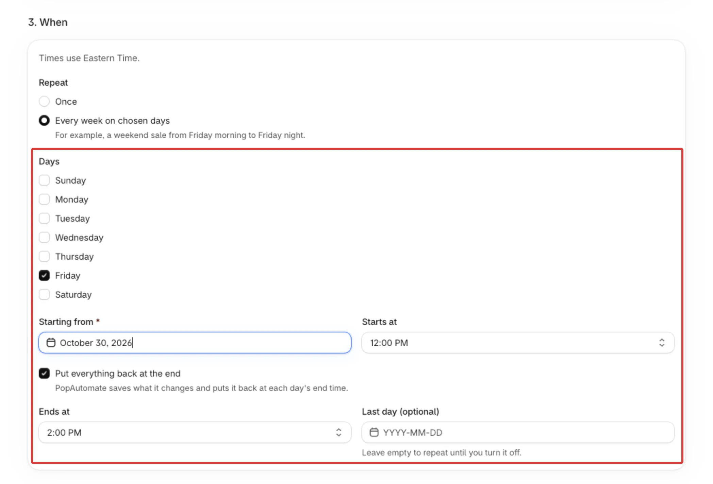713x484 pixels.
Task: Select the Once repeat option
Action: pyautogui.click(x=44, y=101)
